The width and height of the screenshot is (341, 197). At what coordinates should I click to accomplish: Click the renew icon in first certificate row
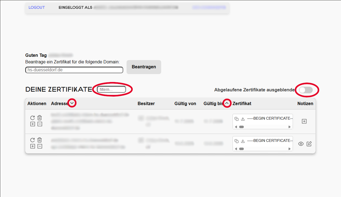tap(32, 118)
